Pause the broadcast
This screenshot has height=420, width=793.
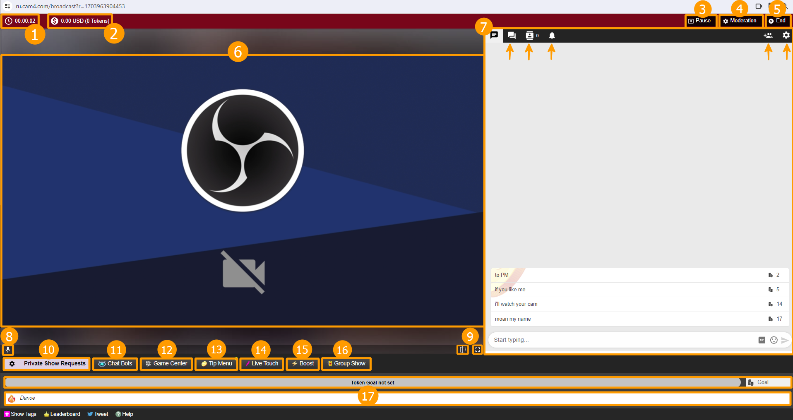pyautogui.click(x=700, y=21)
